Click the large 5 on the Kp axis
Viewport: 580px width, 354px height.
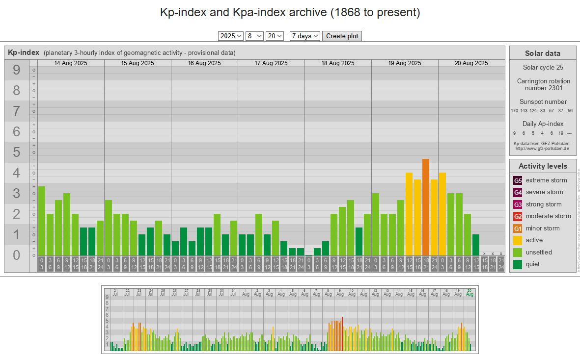[x=17, y=152]
